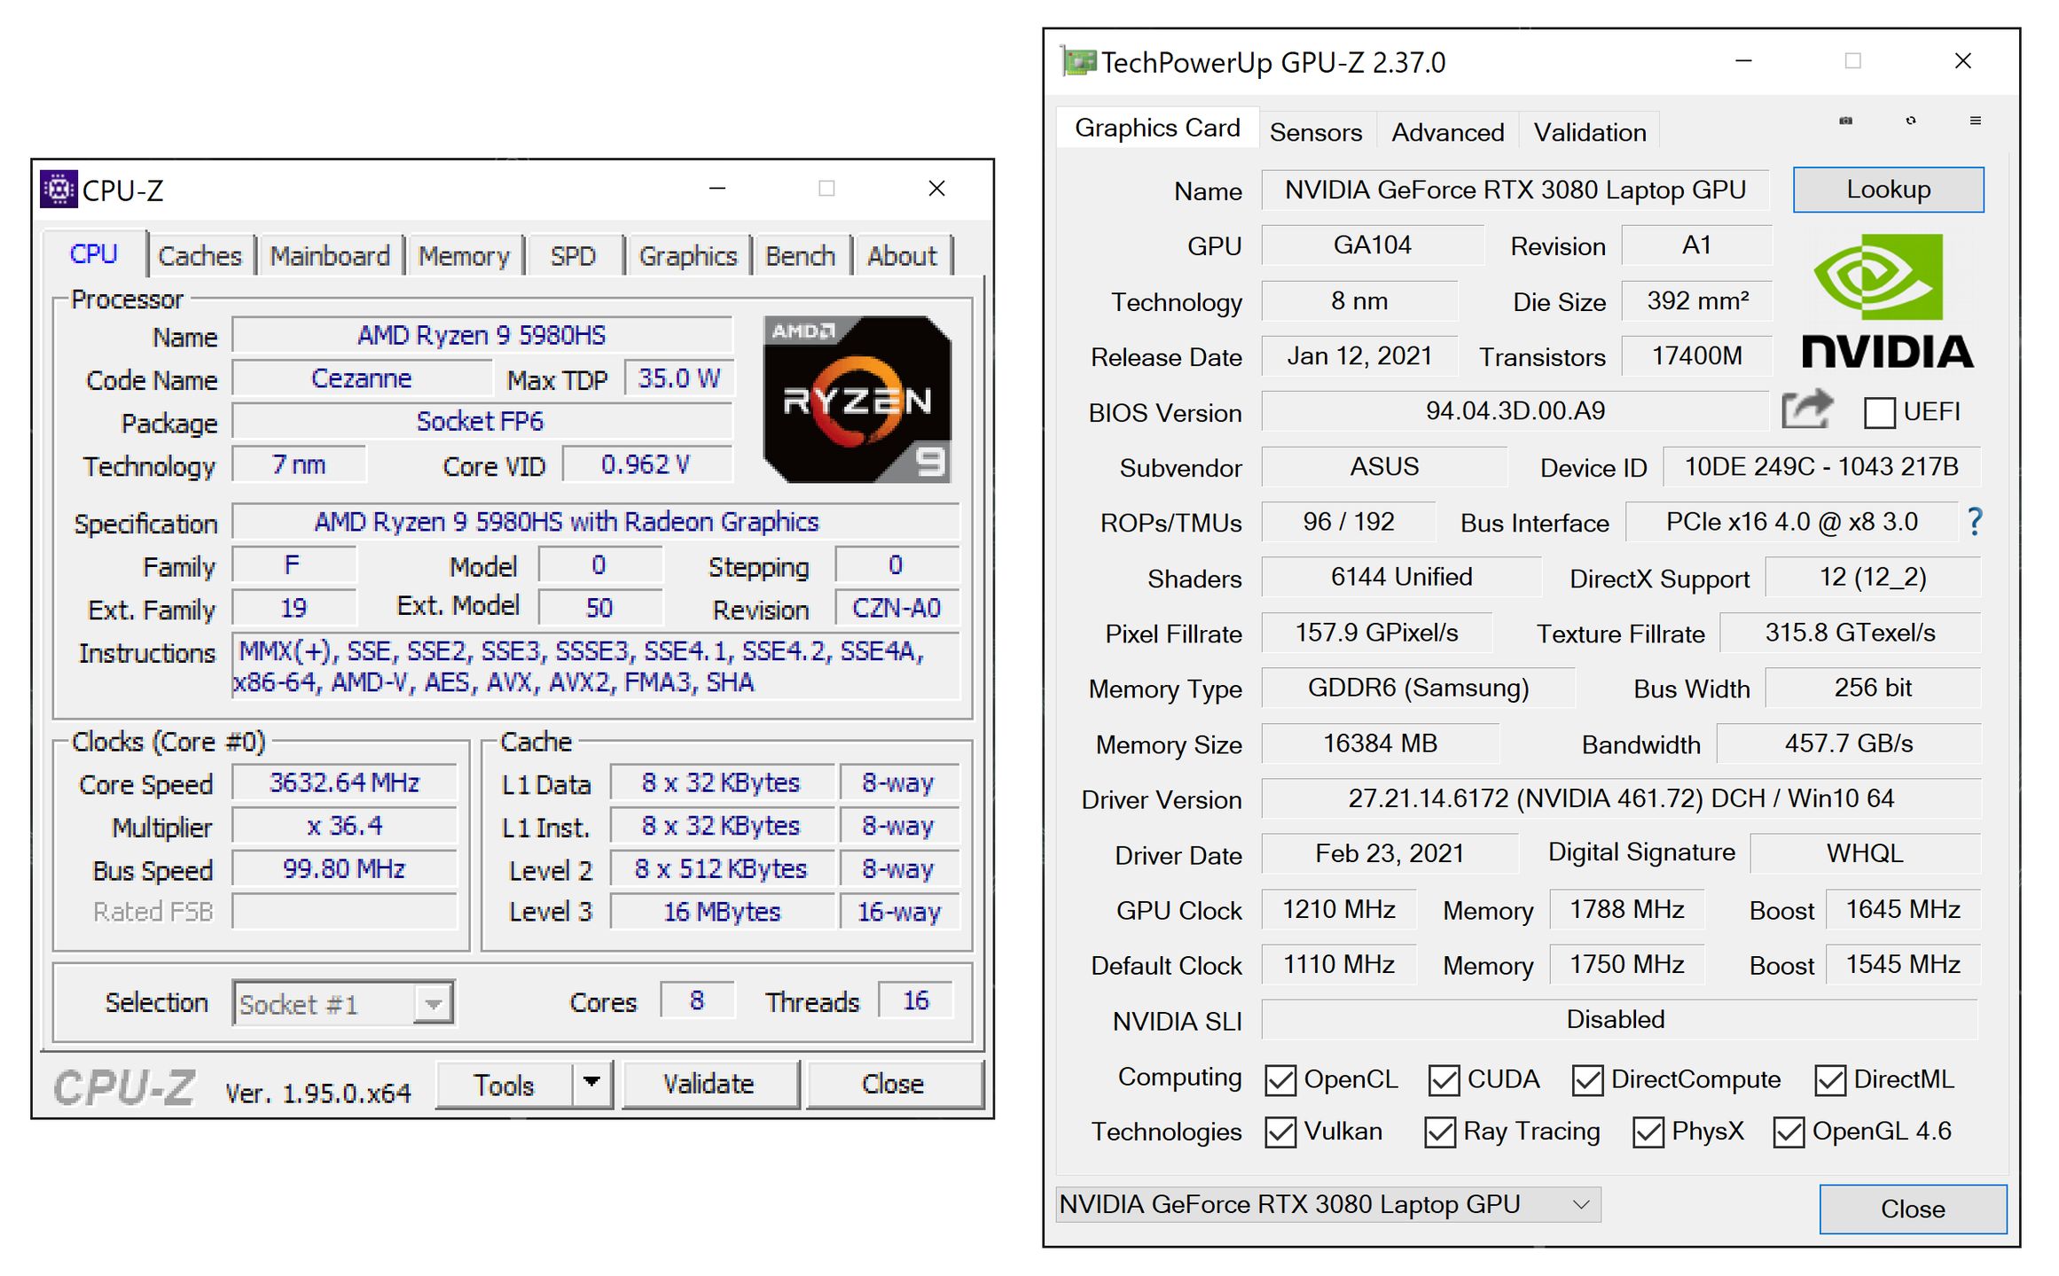This screenshot has width=2059, height=1276.
Task: Toggle the OpenCL checkbox
Action: point(1280,1080)
